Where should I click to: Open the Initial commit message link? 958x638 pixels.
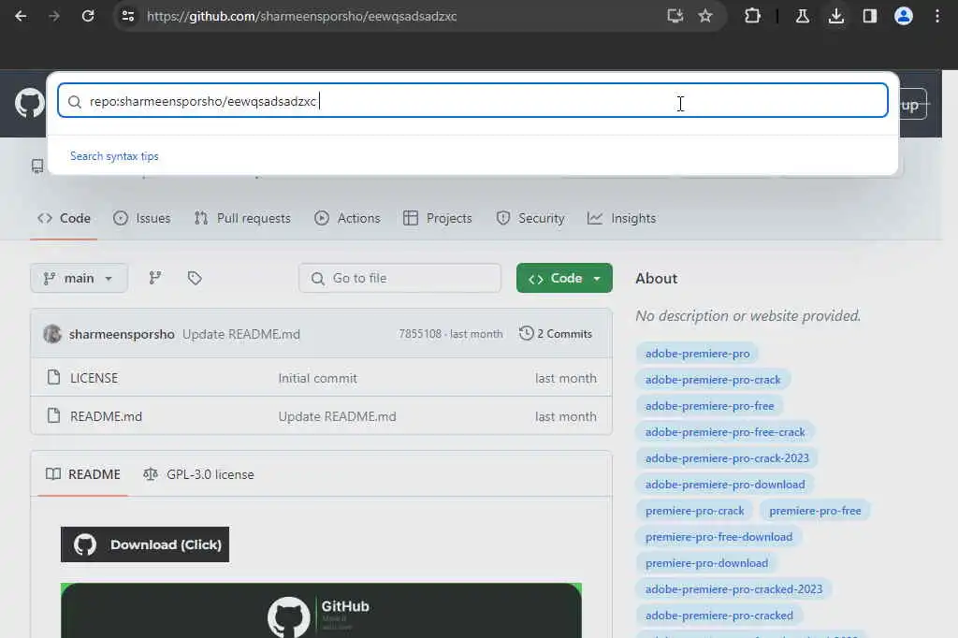coord(318,378)
